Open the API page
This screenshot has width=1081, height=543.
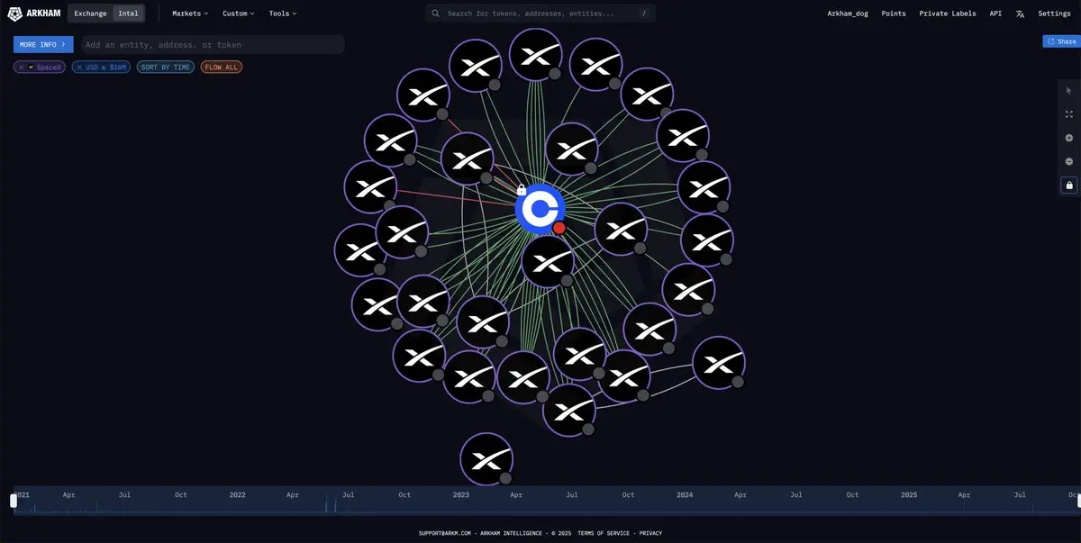(995, 14)
